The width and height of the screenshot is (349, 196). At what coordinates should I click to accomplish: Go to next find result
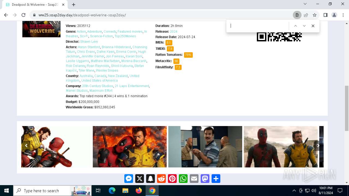(x=304, y=26)
